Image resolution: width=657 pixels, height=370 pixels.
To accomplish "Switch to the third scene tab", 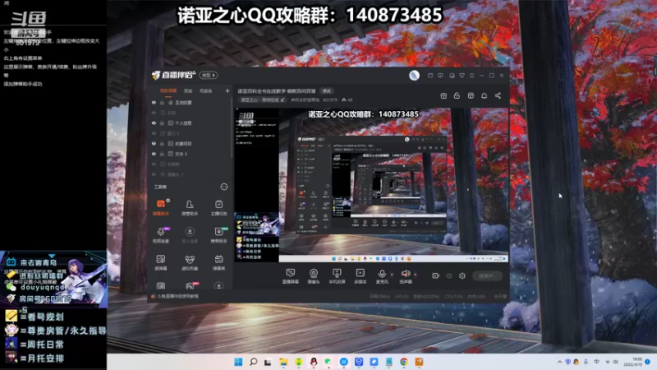I will click(x=205, y=90).
